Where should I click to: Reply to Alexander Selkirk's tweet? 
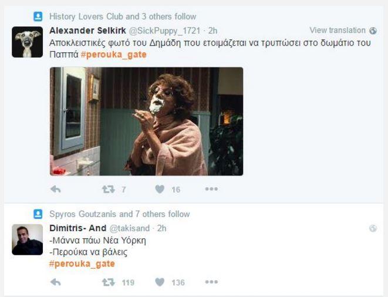(x=56, y=189)
